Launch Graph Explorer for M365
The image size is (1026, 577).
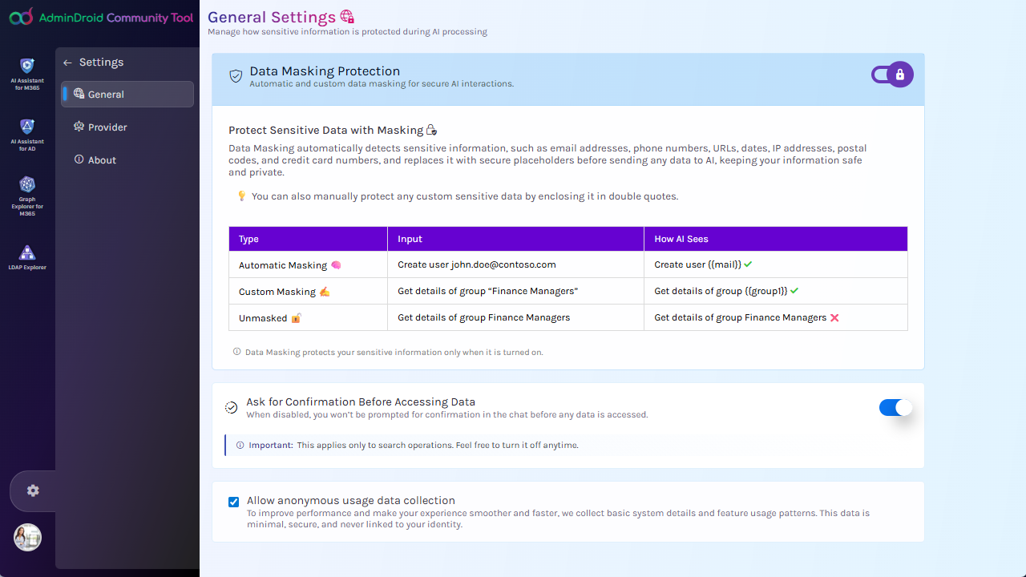click(x=27, y=195)
